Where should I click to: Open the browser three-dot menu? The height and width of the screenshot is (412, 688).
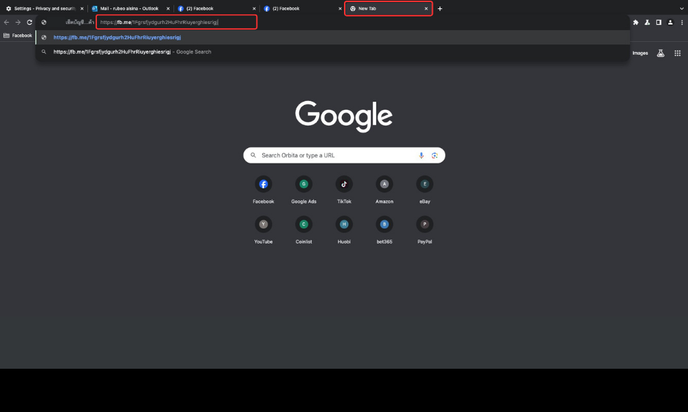coord(681,23)
